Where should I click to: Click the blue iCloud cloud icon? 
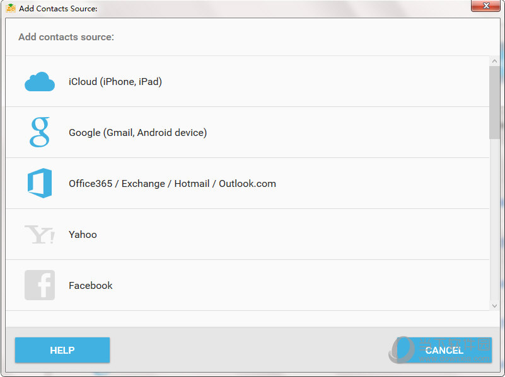tap(40, 82)
